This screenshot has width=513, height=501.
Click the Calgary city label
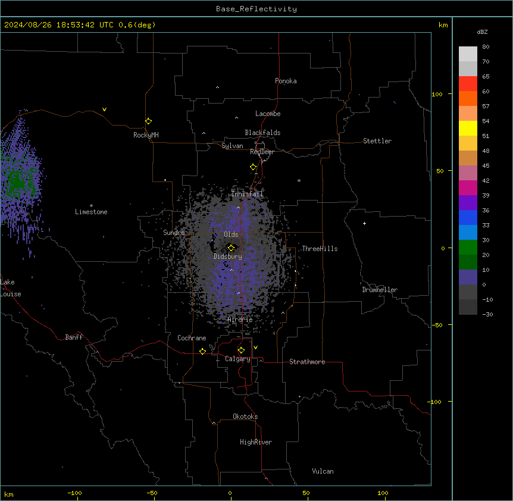pos(237,359)
